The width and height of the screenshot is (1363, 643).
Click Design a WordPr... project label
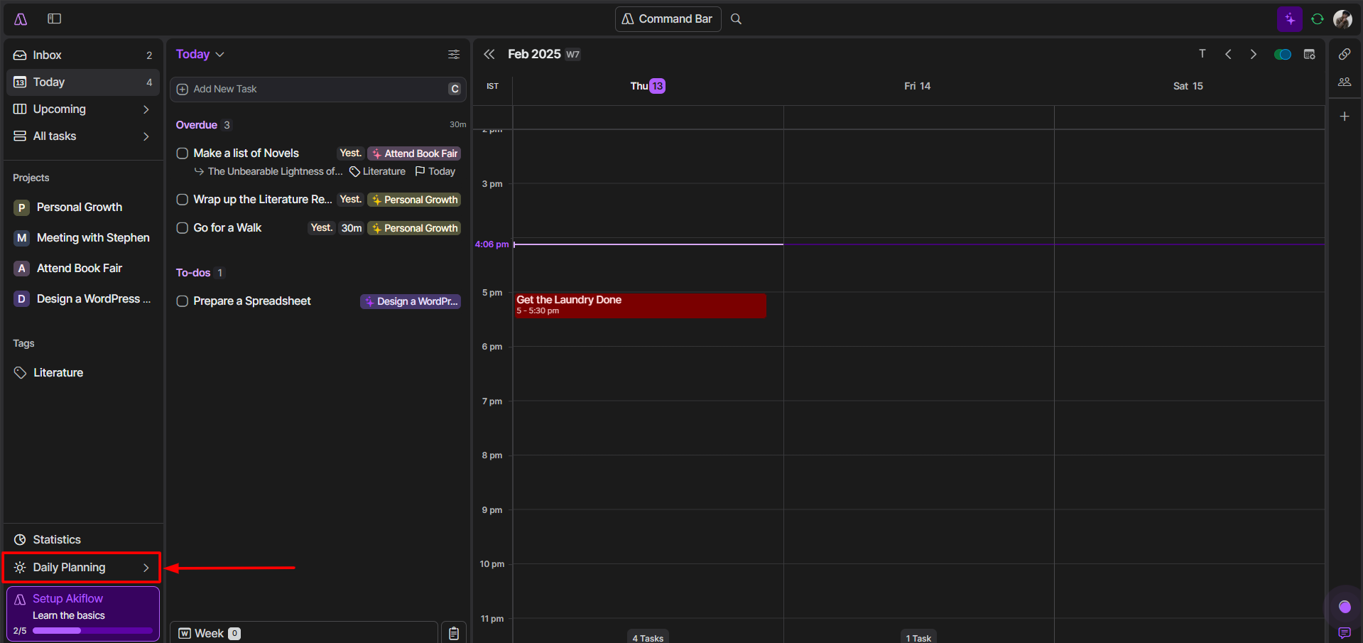[x=411, y=301]
